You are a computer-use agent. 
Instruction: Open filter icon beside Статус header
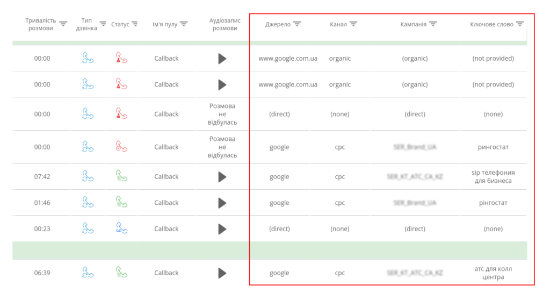click(135, 24)
